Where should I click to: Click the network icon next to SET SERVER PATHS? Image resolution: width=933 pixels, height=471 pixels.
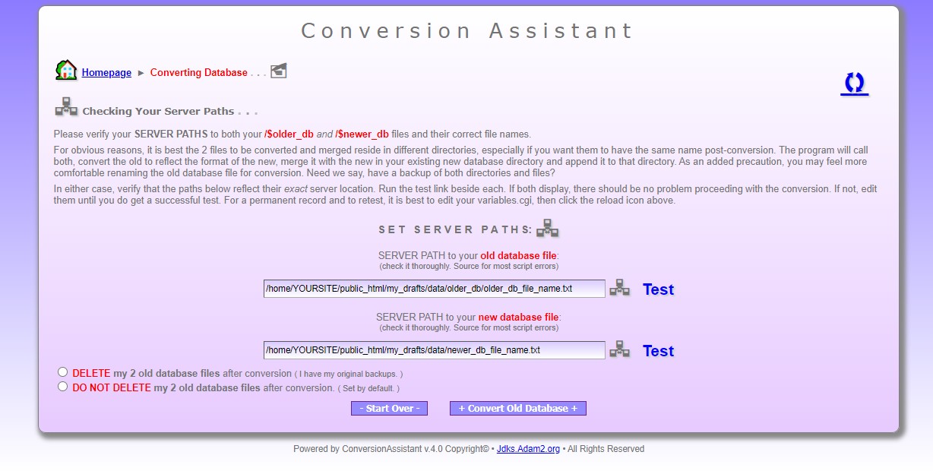point(546,226)
